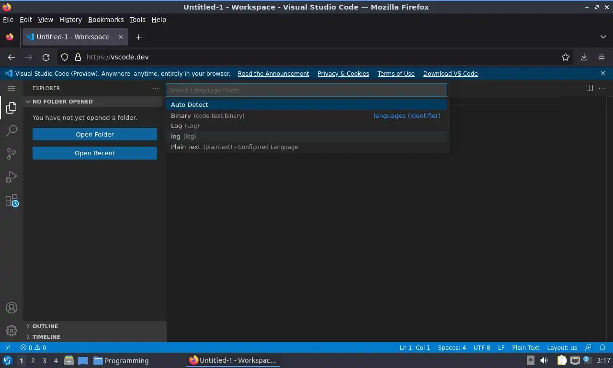This screenshot has height=368, width=613.
Task: Open the hamburger application menu
Action: pyautogui.click(x=11, y=88)
